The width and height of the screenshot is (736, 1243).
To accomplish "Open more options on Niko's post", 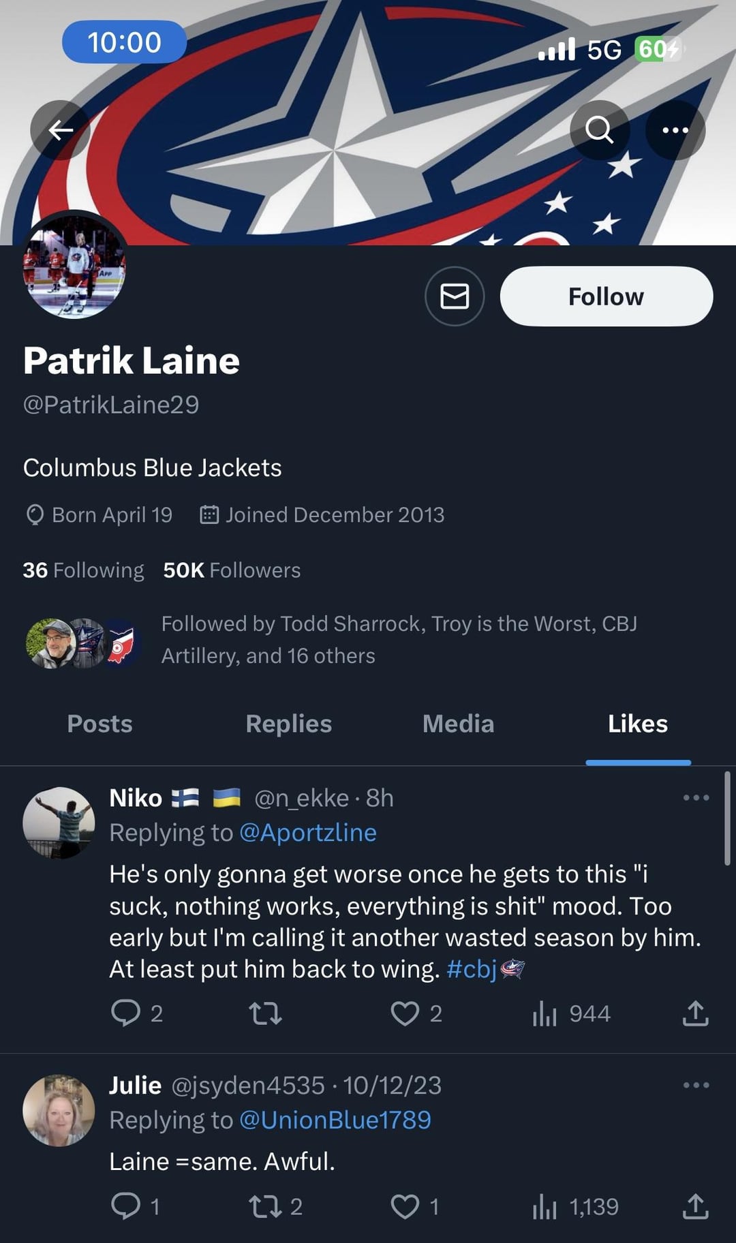I will [696, 797].
